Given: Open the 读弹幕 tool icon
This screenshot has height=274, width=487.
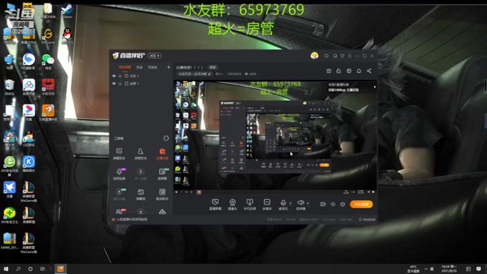Looking at the screenshot, I should 162,174.
